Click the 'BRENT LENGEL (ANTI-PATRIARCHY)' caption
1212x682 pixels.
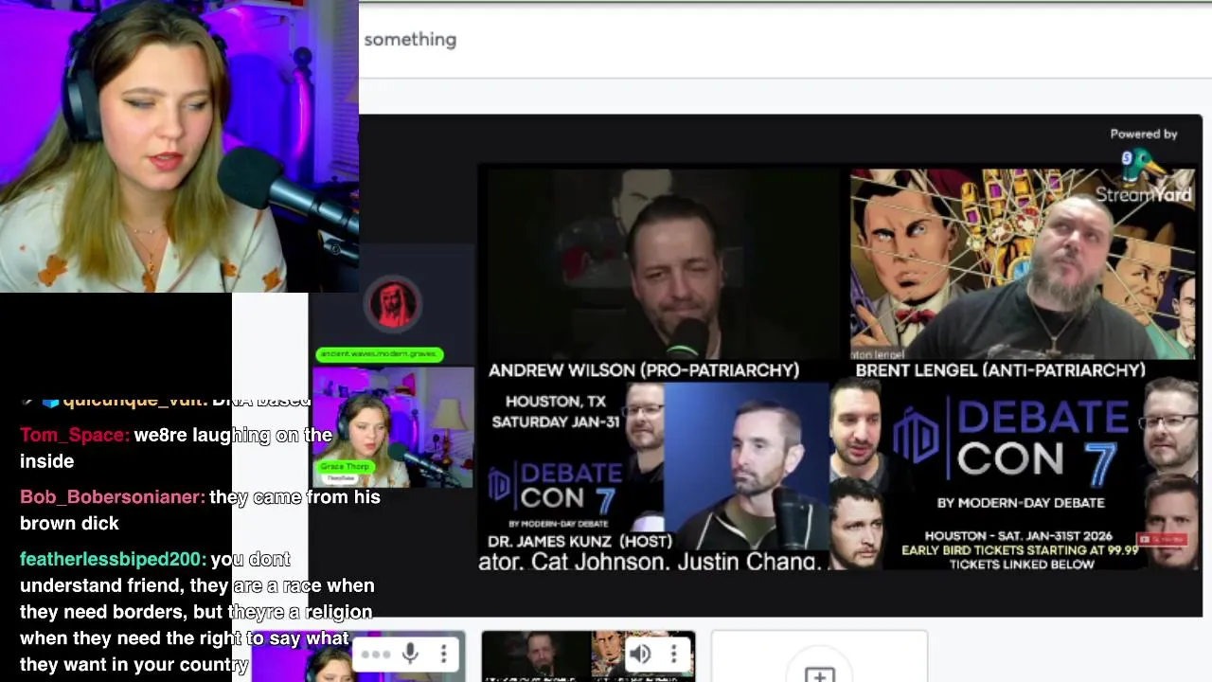(x=1000, y=370)
